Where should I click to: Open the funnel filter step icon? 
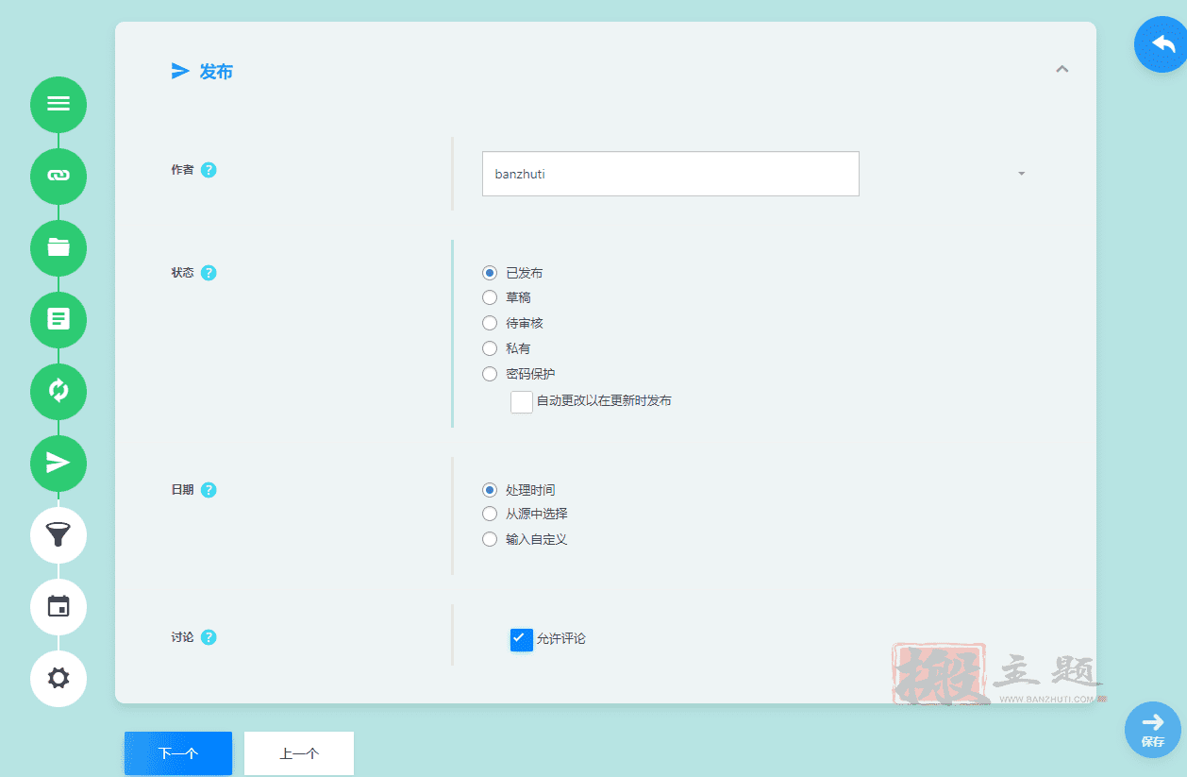pyautogui.click(x=59, y=534)
